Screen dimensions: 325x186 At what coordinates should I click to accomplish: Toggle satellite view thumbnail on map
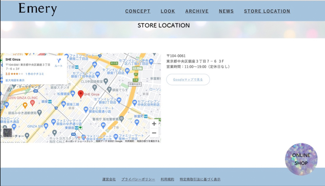pos(8,133)
